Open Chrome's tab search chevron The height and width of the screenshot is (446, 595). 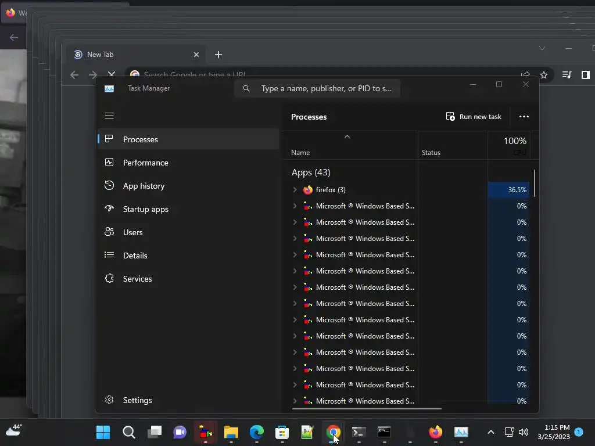click(542, 48)
